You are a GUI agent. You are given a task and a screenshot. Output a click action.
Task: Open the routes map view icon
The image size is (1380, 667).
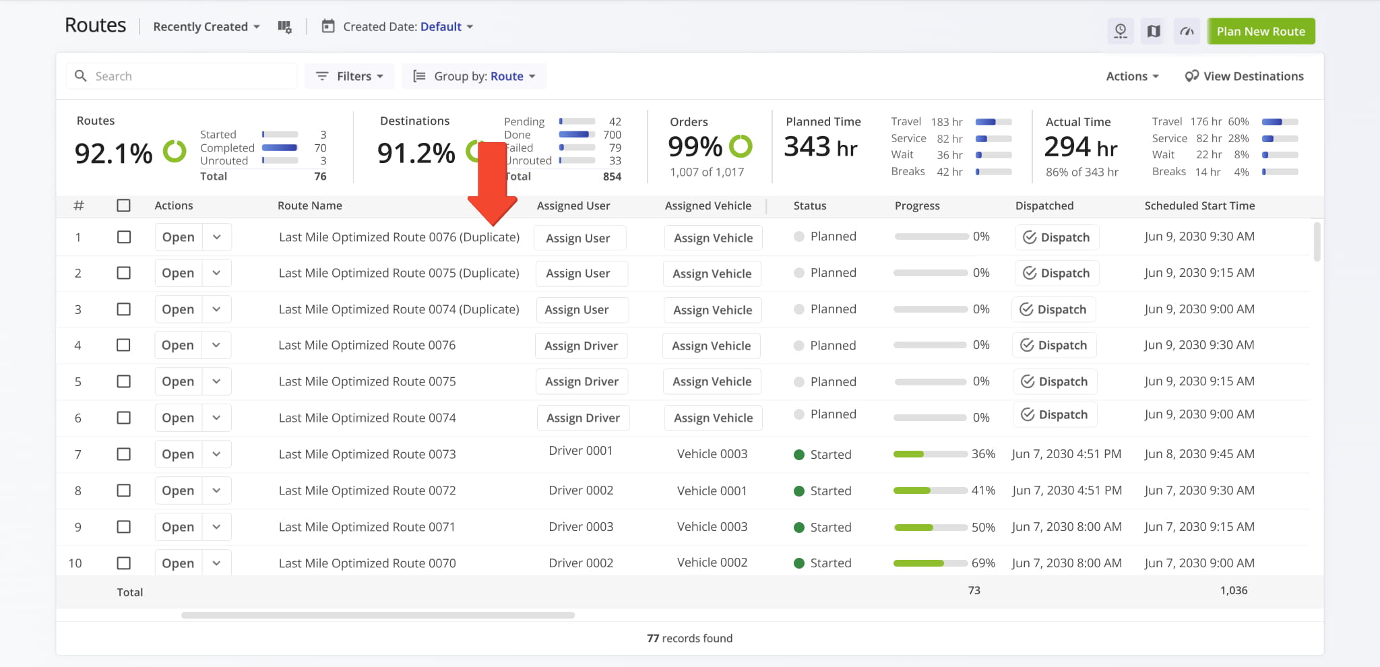1154,31
